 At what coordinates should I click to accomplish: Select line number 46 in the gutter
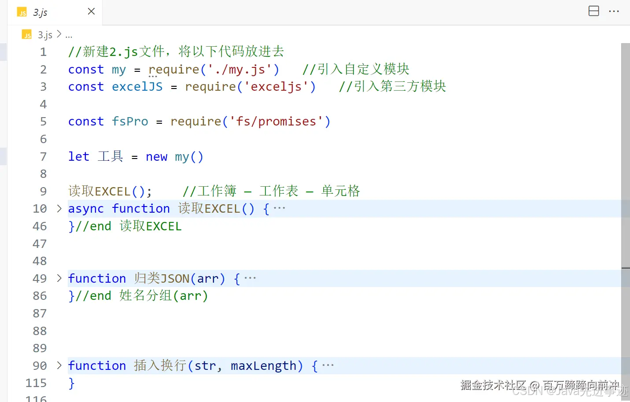(39, 226)
